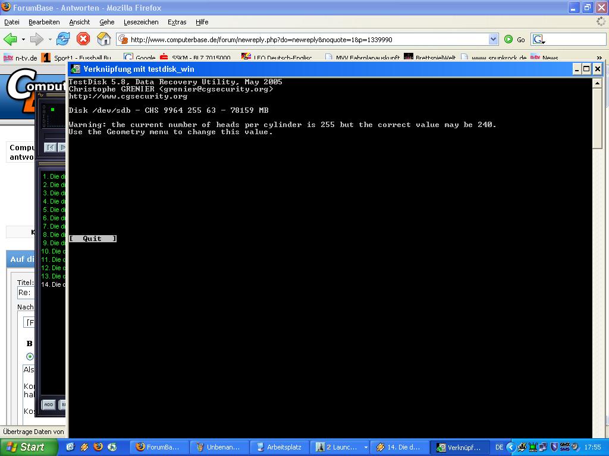The image size is (609, 456).
Task: Stop page loading in Firefox
Action: point(83,39)
